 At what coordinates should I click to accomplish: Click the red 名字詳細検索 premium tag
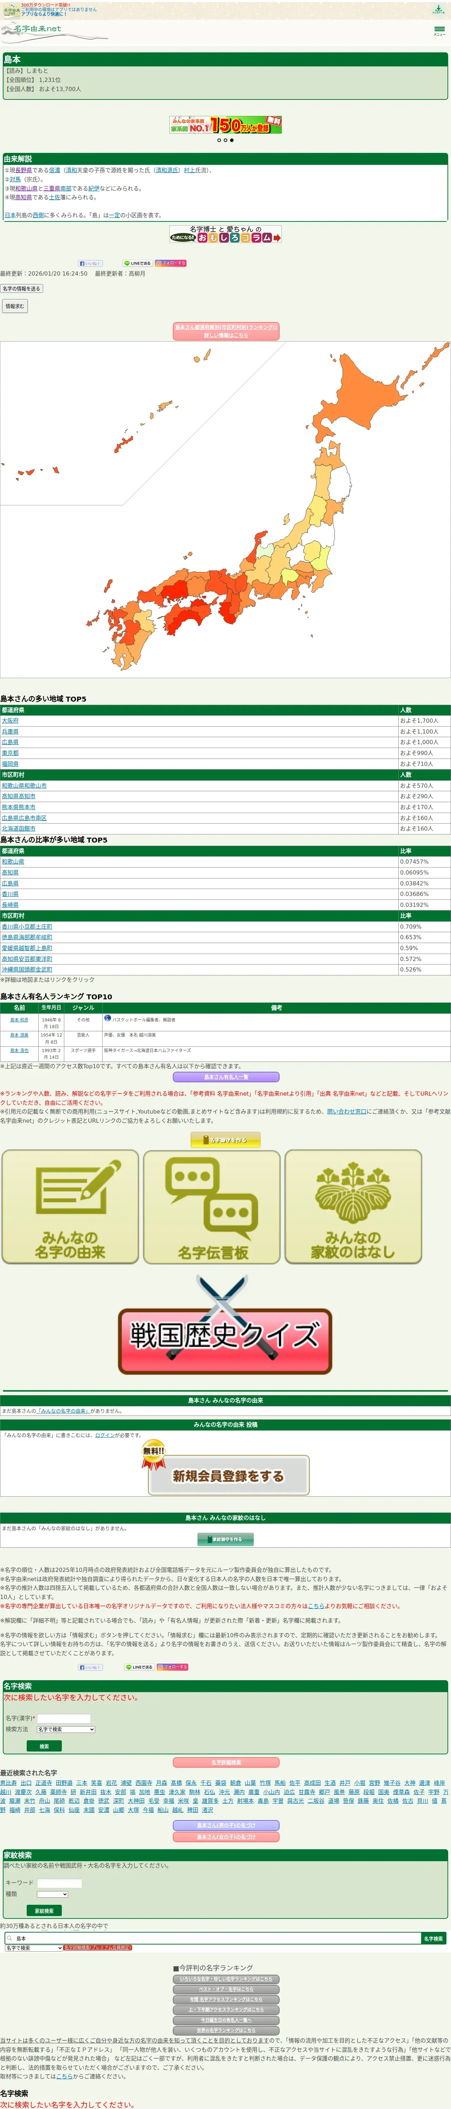click(x=97, y=1948)
